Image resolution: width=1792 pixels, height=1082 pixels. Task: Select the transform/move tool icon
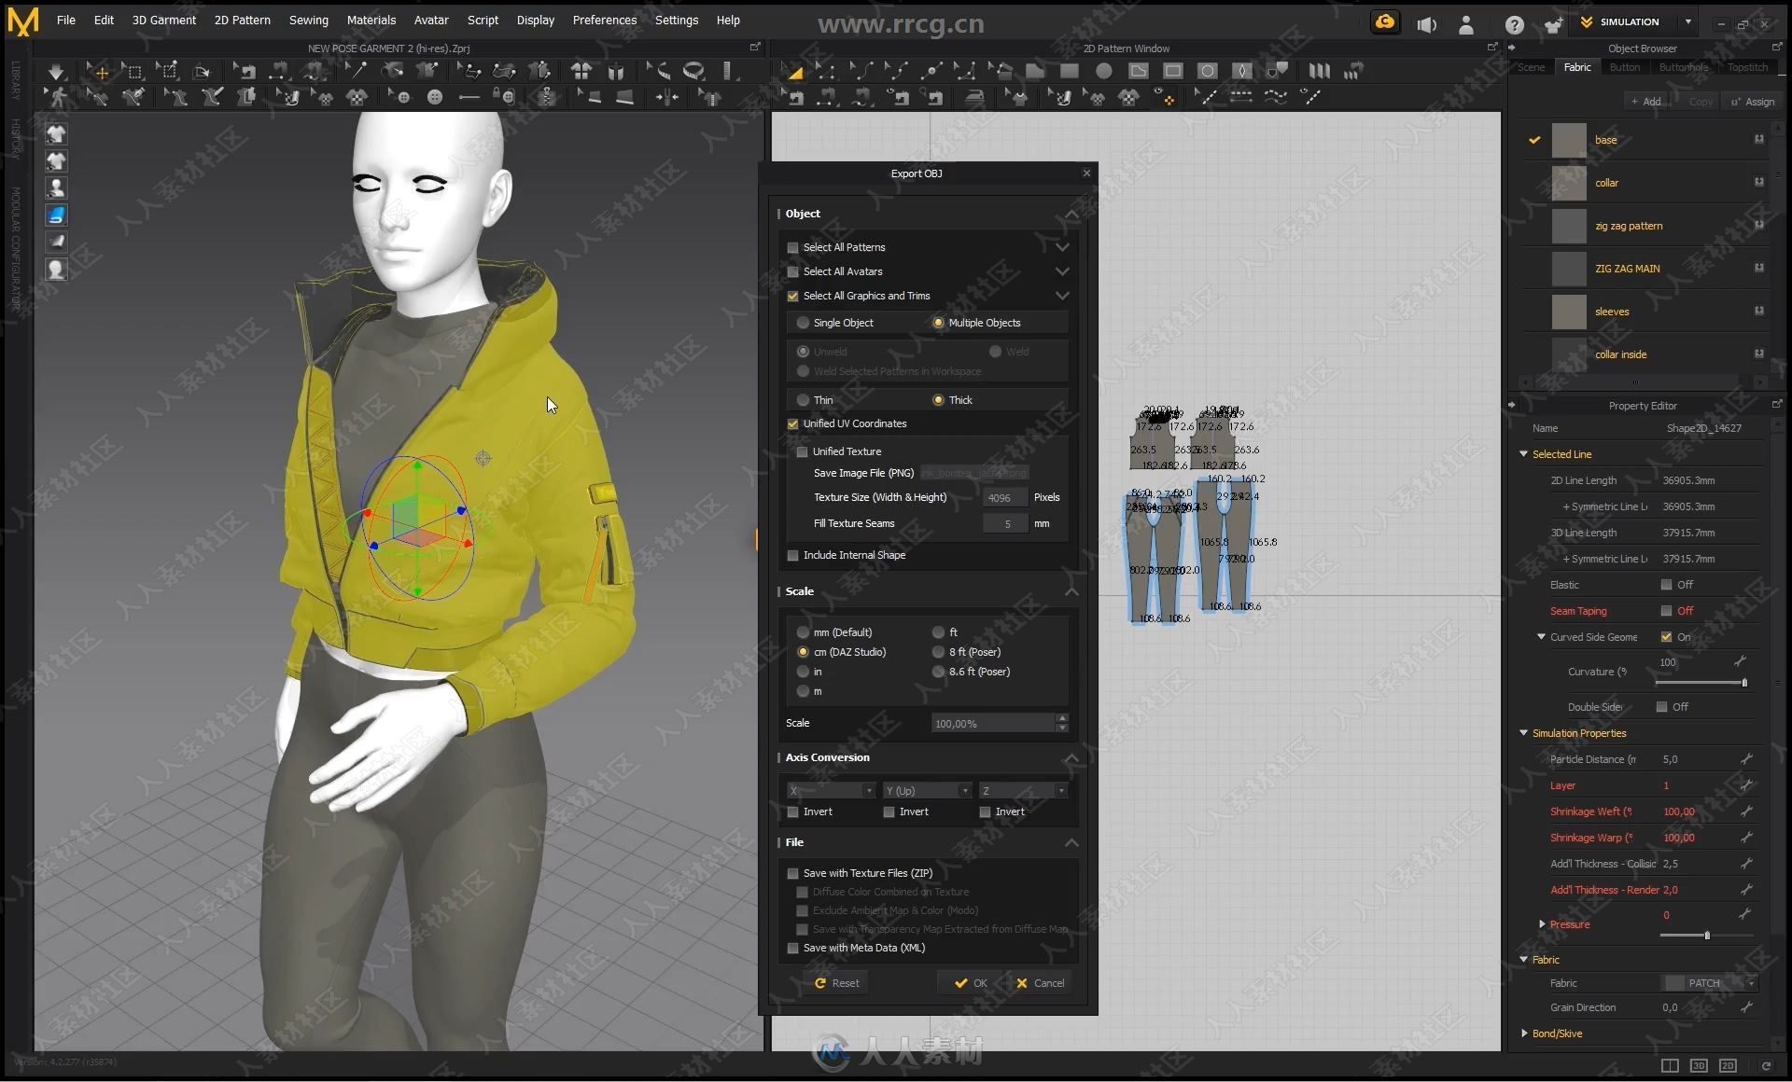[101, 72]
